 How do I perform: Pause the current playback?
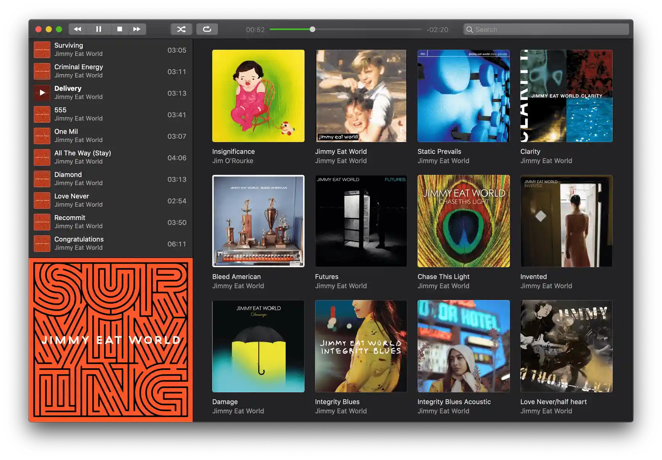[x=98, y=29]
